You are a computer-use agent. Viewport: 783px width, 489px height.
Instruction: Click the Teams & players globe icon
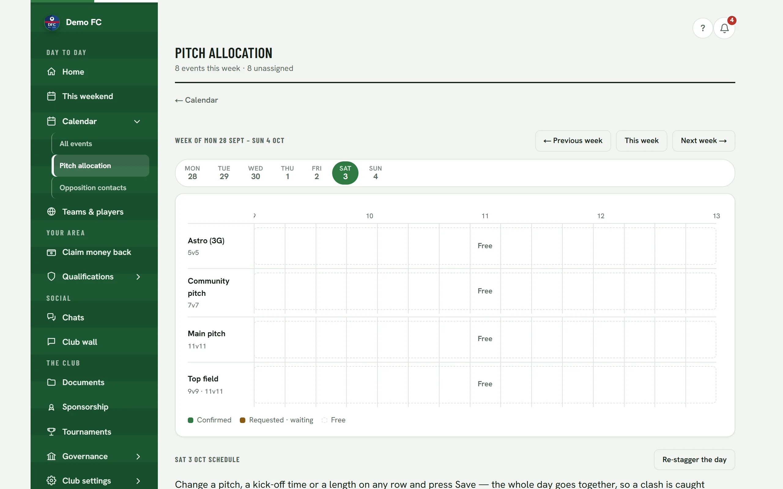51,211
